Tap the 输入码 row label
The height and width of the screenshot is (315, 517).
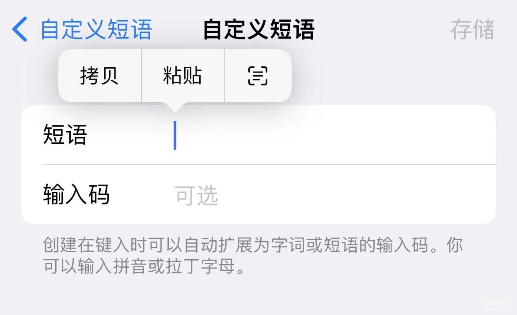76,195
